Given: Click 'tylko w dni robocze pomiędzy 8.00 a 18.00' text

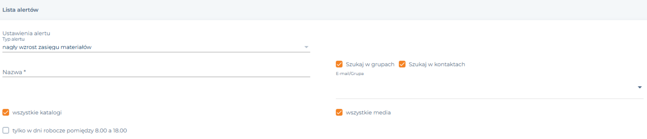Looking at the screenshot, I should [69, 130].
